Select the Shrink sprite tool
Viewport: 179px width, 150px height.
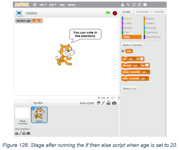coord(139,5)
